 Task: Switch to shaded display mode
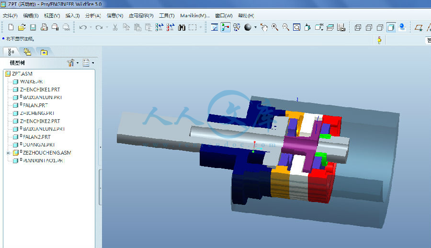(x=391, y=27)
